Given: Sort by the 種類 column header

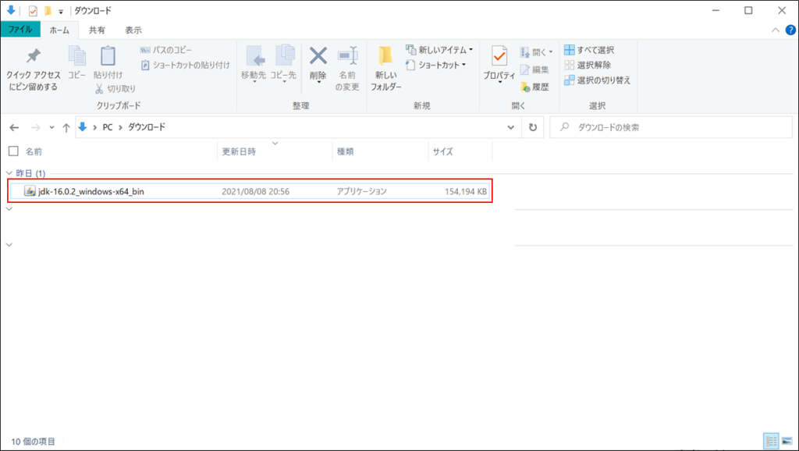Looking at the screenshot, I should click(x=345, y=151).
